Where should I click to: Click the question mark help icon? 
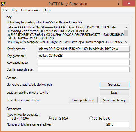(119, 3)
